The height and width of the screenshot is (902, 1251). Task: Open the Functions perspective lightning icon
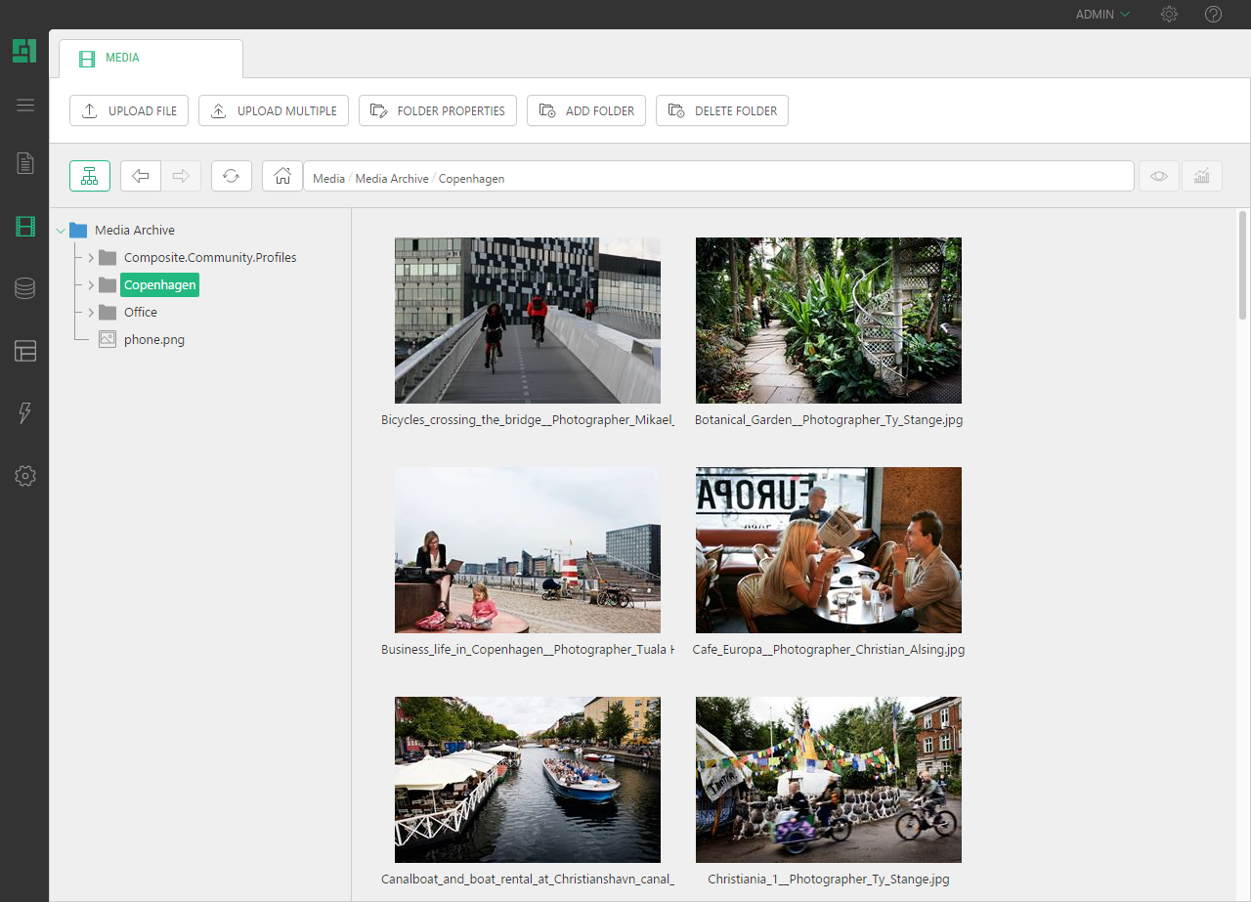(24, 413)
